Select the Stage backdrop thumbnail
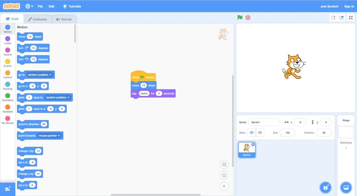 tap(346, 132)
